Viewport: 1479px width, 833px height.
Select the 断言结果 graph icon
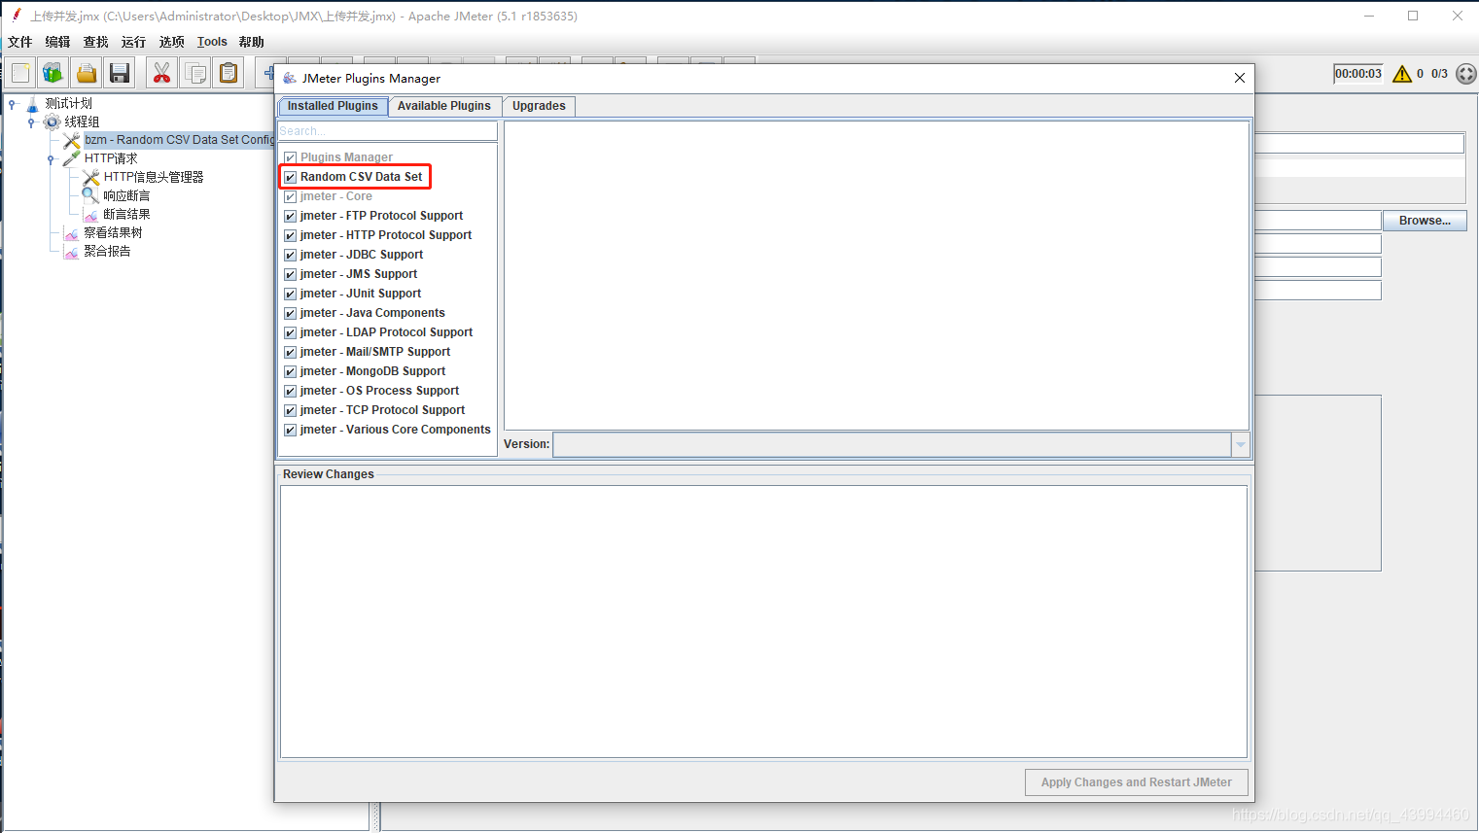(90, 214)
